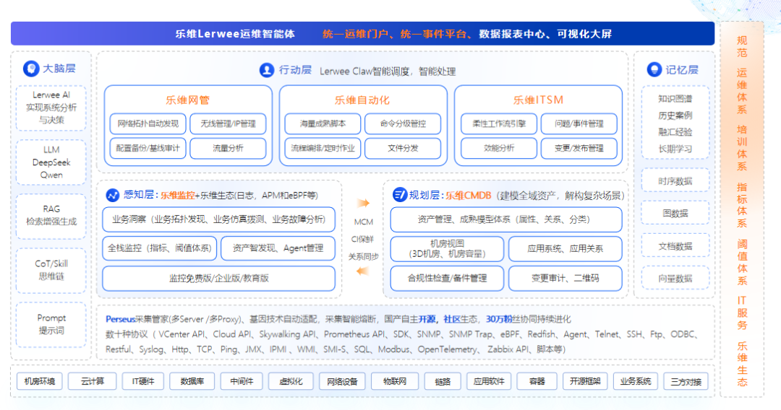
Task: Select the LLM DeepSeek Qwen card
Action: point(51,162)
